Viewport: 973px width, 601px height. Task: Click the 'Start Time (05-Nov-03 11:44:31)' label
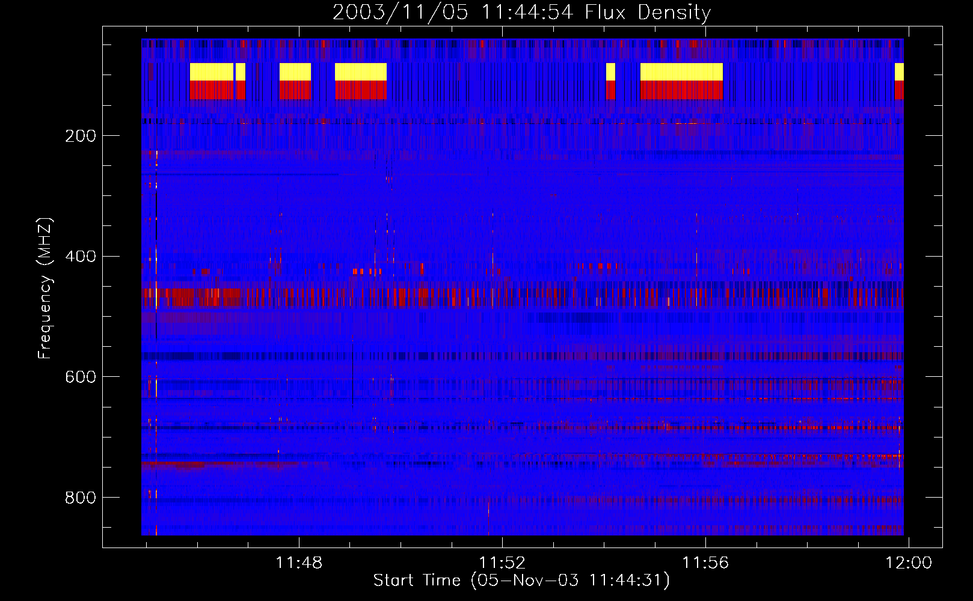pos(521,581)
